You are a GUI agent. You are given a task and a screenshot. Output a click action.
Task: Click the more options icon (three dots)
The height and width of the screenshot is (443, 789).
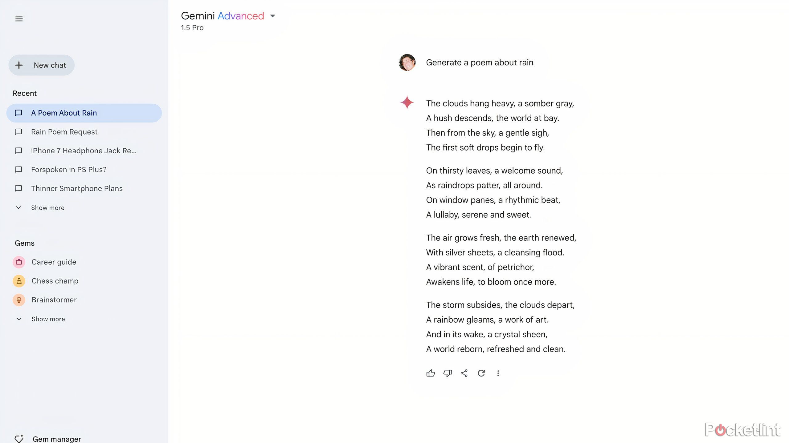(498, 373)
